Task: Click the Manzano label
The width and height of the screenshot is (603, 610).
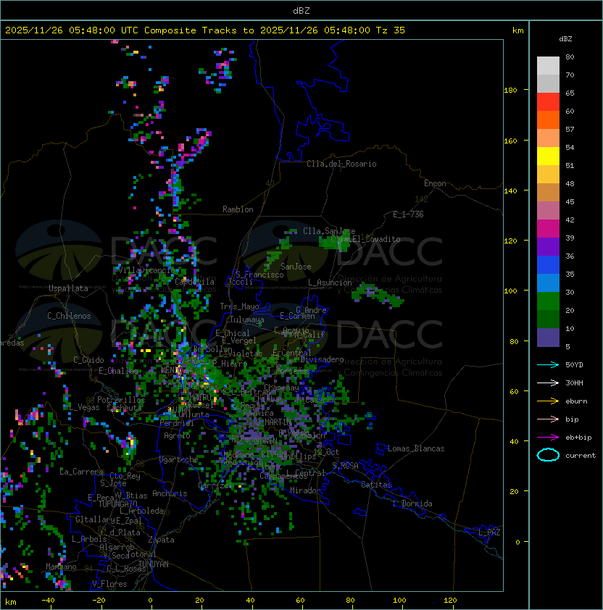Action: pyautogui.click(x=61, y=567)
